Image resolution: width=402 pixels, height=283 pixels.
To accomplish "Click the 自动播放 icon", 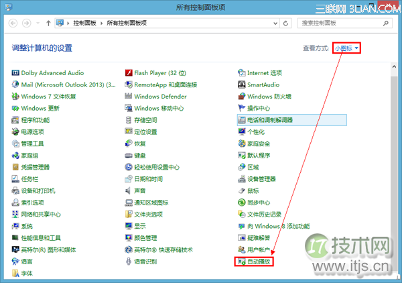I will click(x=241, y=262).
